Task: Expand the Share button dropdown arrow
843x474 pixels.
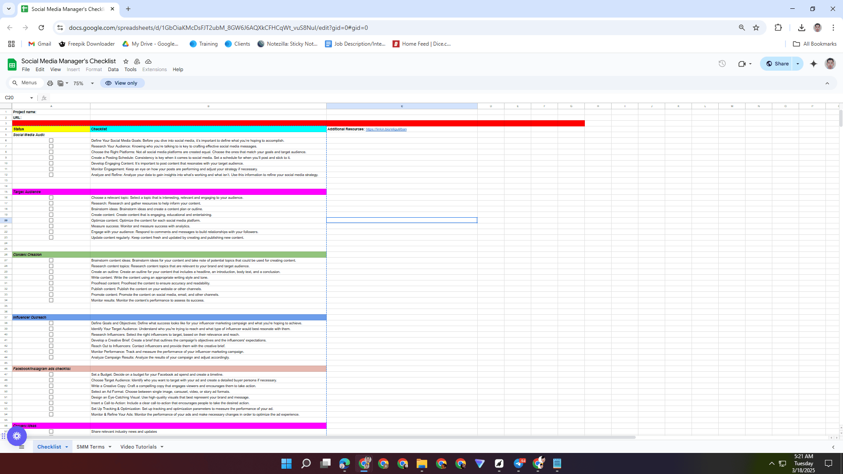Action: coord(798,64)
